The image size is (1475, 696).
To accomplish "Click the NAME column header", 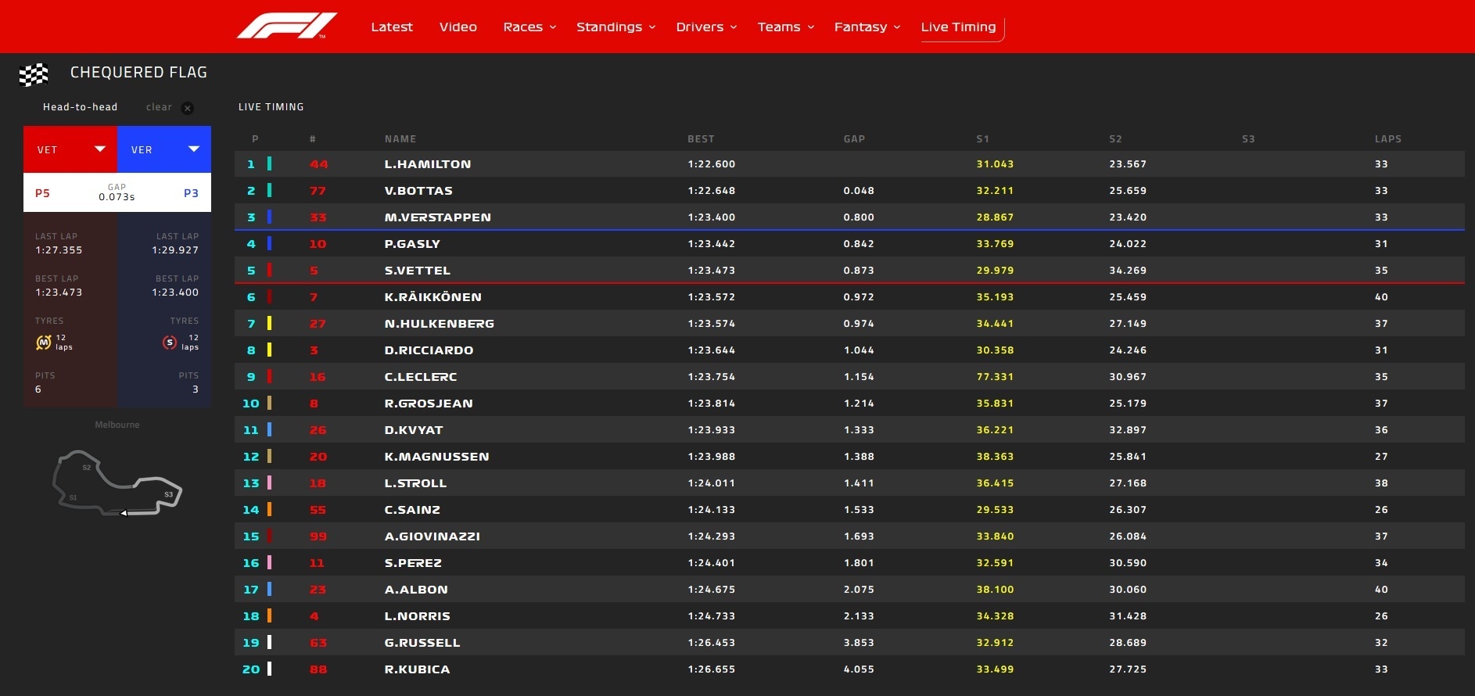I will (x=400, y=139).
